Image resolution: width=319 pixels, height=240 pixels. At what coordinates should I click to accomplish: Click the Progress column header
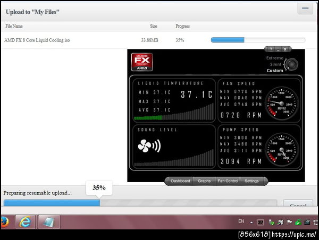[x=182, y=26]
